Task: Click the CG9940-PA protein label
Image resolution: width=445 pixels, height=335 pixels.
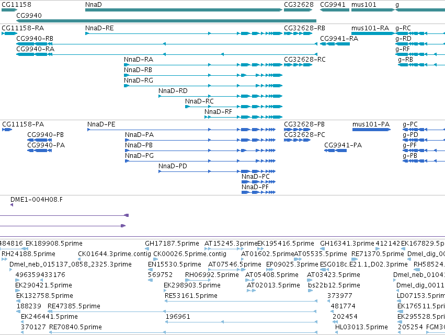Action: click(46, 145)
